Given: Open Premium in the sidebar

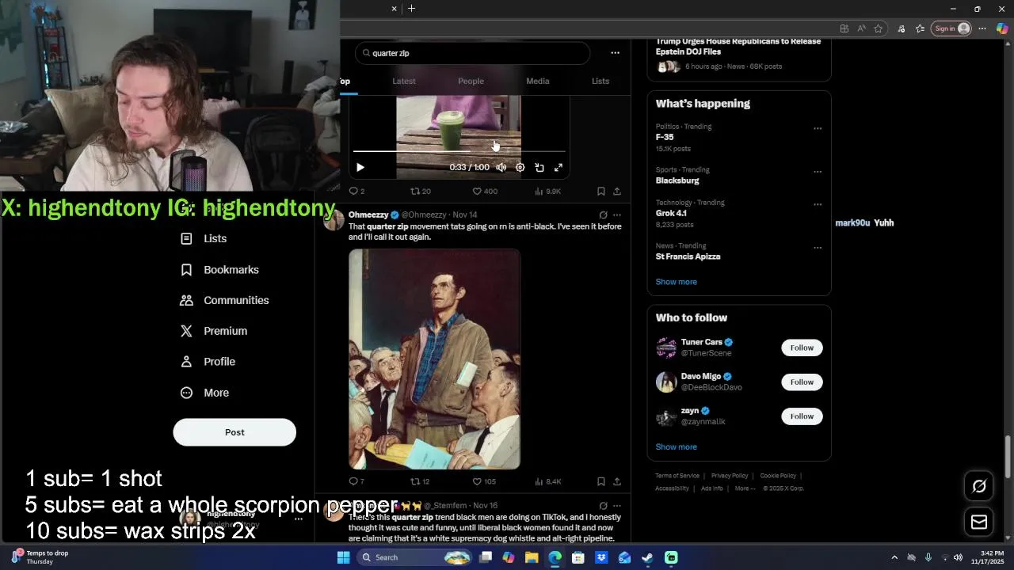Looking at the screenshot, I should pyautogui.click(x=214, y=331).
